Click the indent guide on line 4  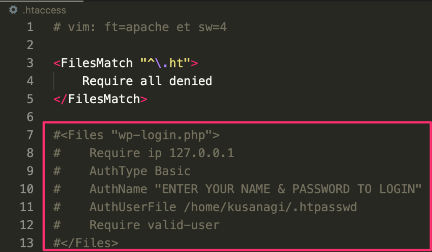coord(54,81)
